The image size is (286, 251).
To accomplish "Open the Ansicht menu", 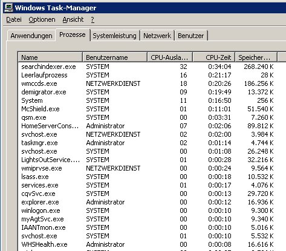I will tap(73, 19).
